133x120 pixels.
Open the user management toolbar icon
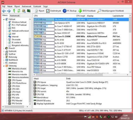24,11
